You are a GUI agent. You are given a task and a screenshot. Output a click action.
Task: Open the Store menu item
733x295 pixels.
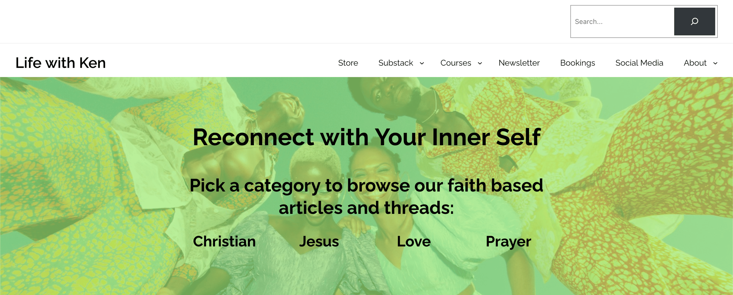[x=348, y=63]
